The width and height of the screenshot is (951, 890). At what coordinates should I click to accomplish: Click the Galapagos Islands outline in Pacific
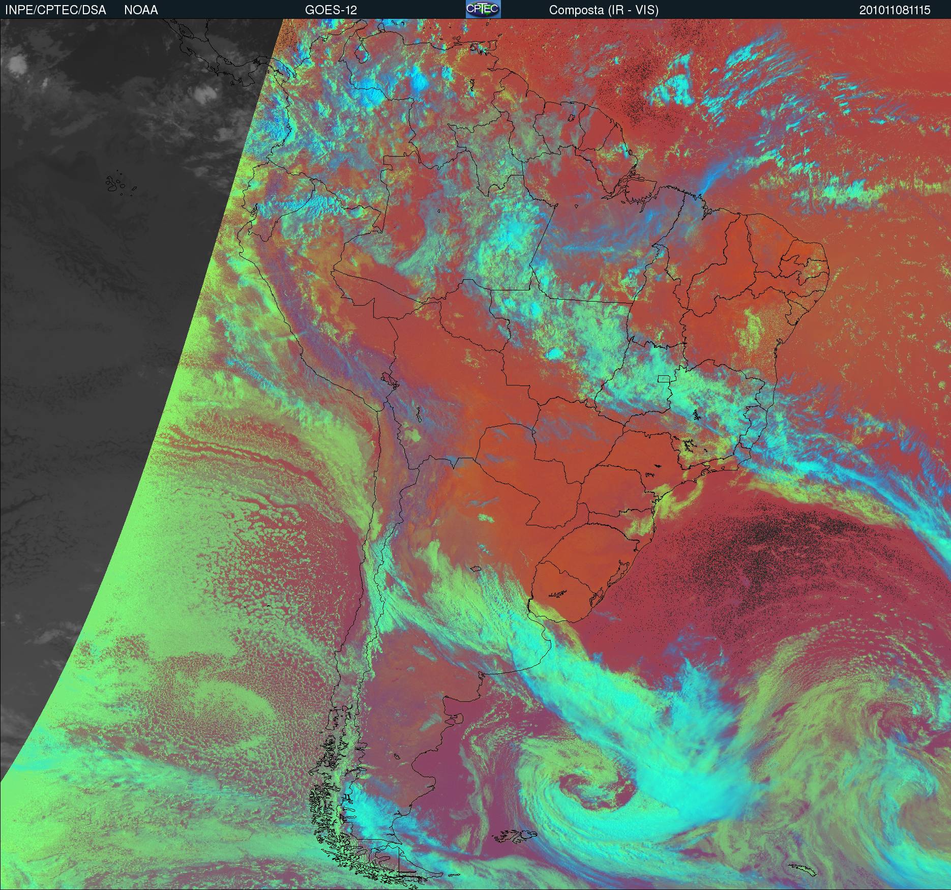(x=116, y=184)
